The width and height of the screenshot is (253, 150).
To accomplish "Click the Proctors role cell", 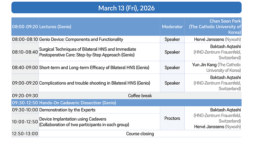I will (172, 118).
